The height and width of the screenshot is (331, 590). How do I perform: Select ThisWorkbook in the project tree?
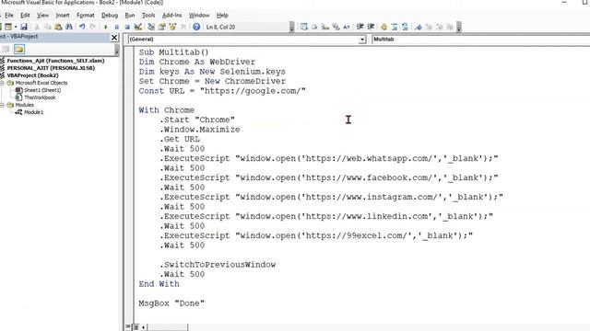(x=40, y=97)
